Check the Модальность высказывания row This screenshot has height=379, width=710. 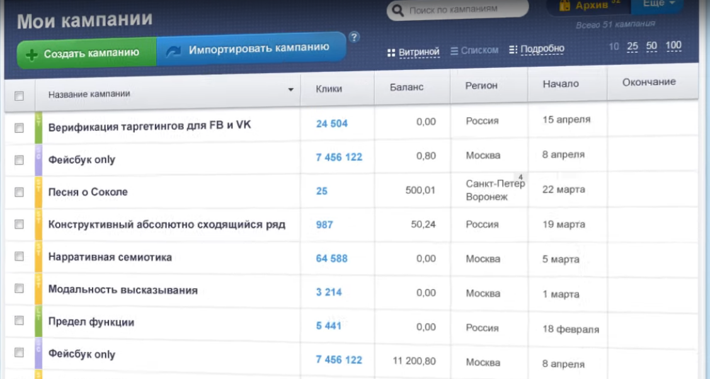[19, 288]
